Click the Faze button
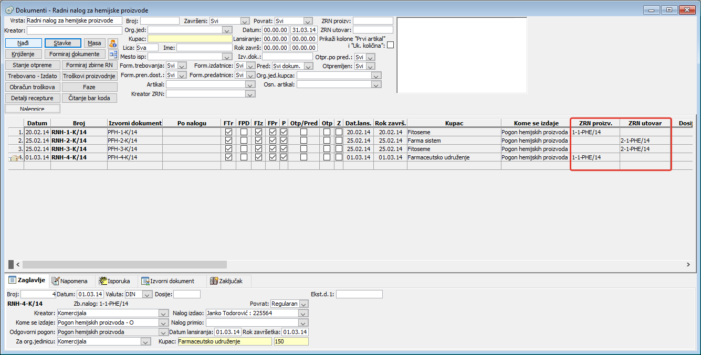Viewport: 701px width, 355px height. (x=89, y=87)
